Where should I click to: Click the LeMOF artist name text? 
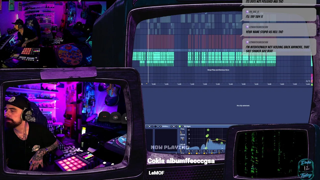156,173
